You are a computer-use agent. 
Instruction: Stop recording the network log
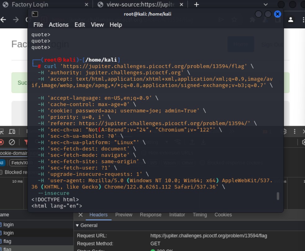pos(2,142)
